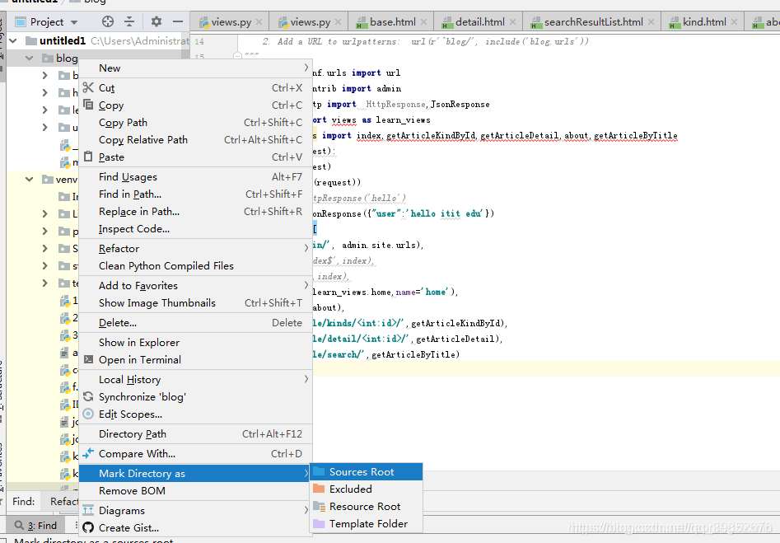The image size is (780, 543).
Task: Open the Project view dropdown arrow
Action: (x=74, y=22)
